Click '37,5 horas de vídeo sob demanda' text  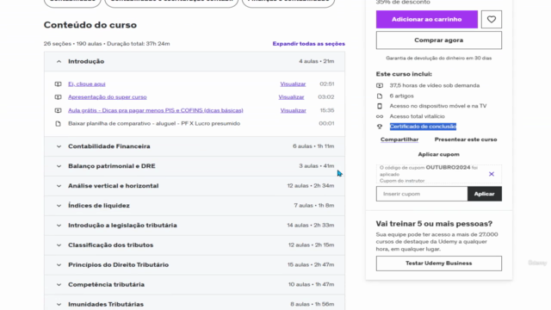434,85
